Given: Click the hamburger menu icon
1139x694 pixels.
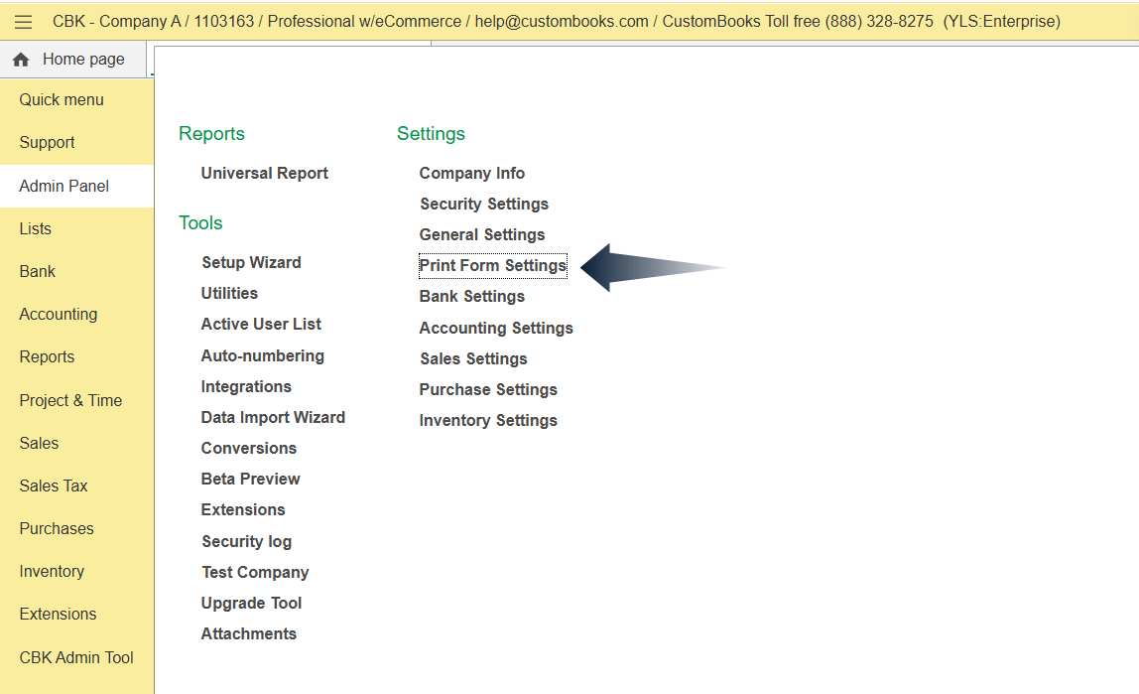Looking at the screenshot, I should [x=24, y=22].
